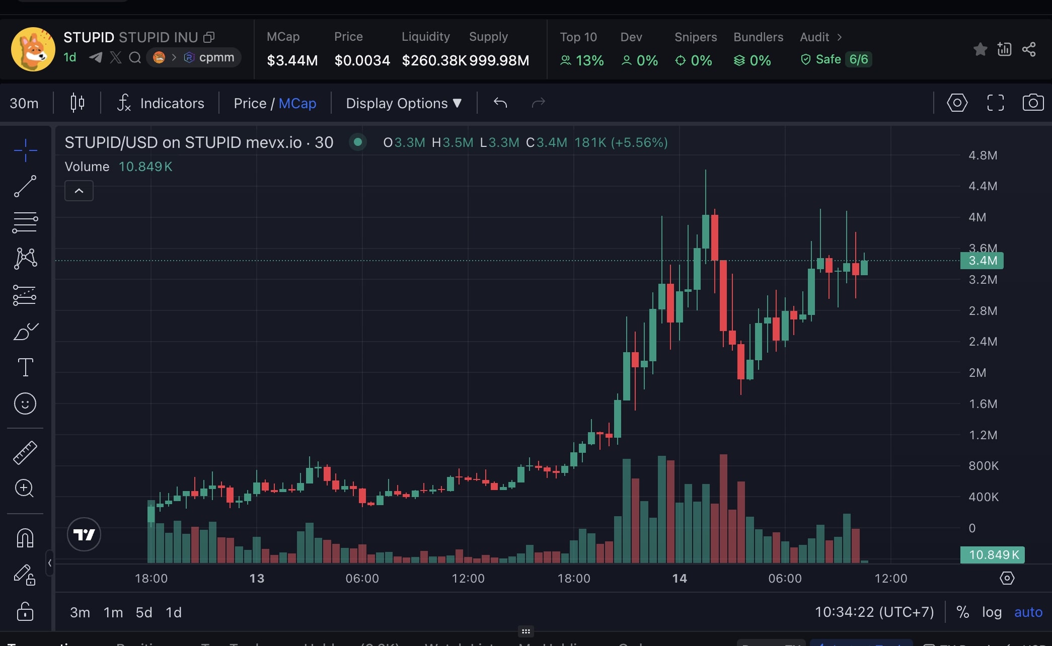Collapse the left drawing toolbar
This screenshot has height=646, width=1052.
pyautogui.click(x=49, y=563)
